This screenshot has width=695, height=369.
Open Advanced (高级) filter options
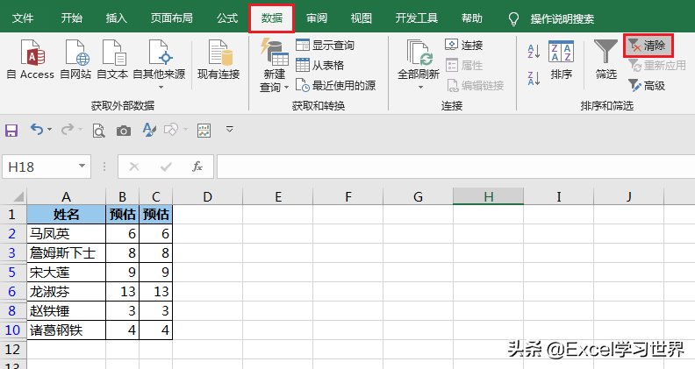[x=647, y=85]
